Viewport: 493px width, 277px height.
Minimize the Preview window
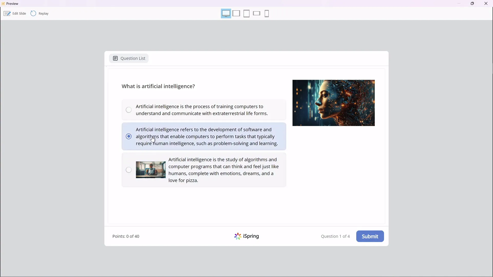pos(459,3)
